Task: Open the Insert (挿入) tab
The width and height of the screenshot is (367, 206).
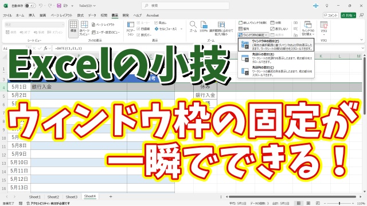Action: click(x=32, y=15)
